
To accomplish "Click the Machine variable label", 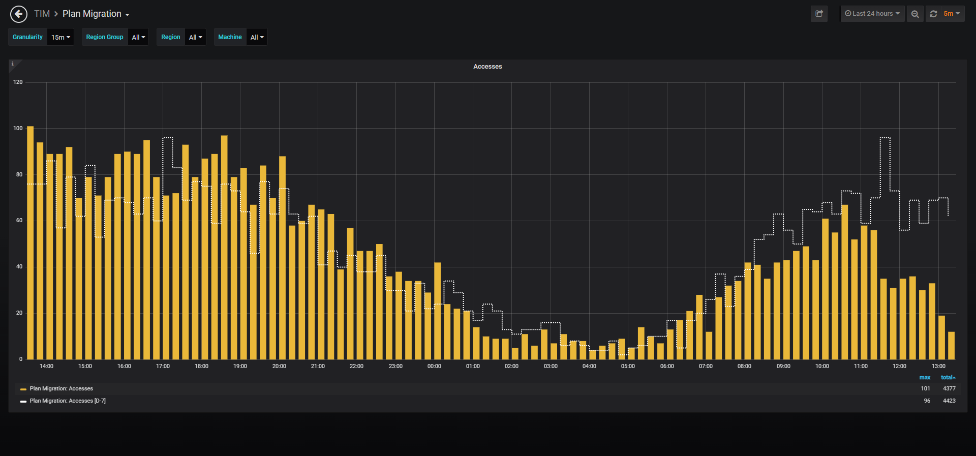I will pos(230,37).
